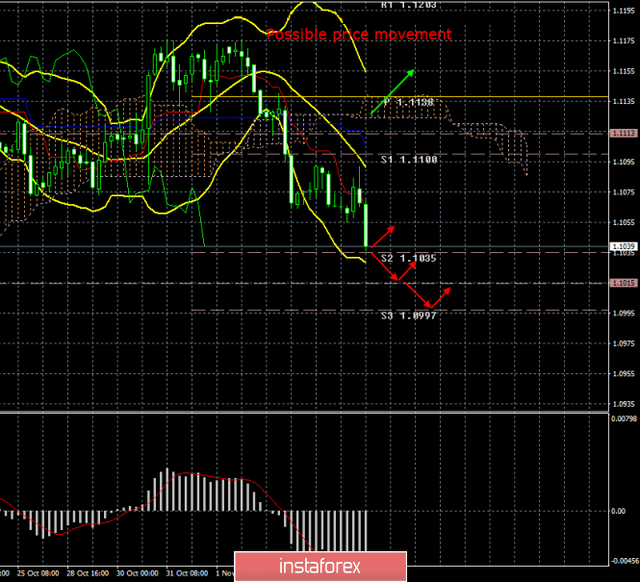Viewport: 640px width, 582px height.
Task: Click the 28 Oct 16:00 time axis label
Action: (88, 573)
